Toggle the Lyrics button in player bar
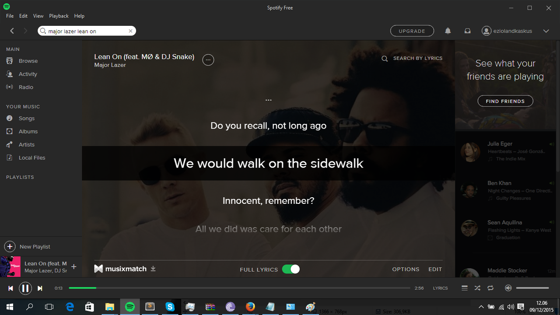 tap(440, 288)
